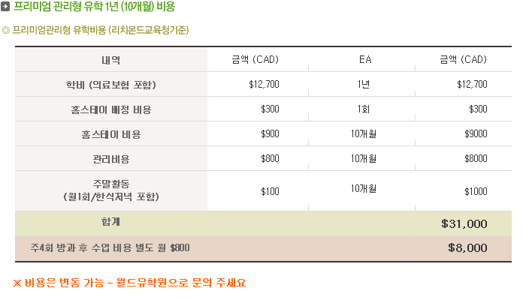Click the heading 프리미엄 관리형 유학 1년 (10개월) 비용
The height and width of the screenshot is (300, 526).
94,6
